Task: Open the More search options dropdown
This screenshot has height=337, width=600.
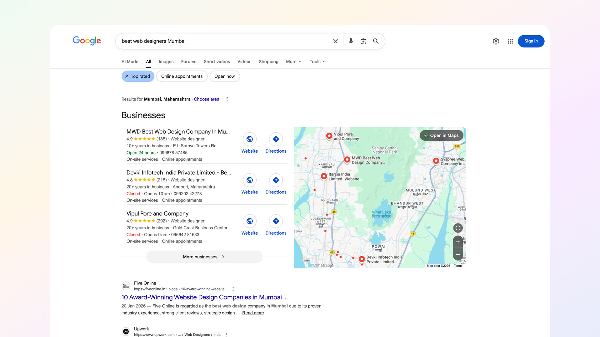Action: pos(293,61)
